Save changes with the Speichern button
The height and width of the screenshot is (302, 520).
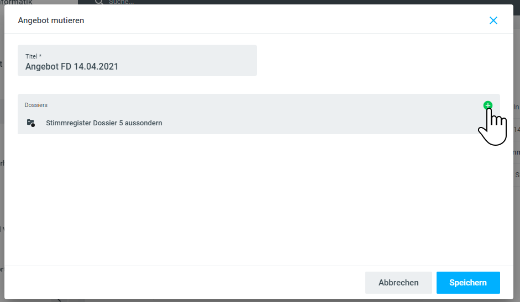coord(468,283)
